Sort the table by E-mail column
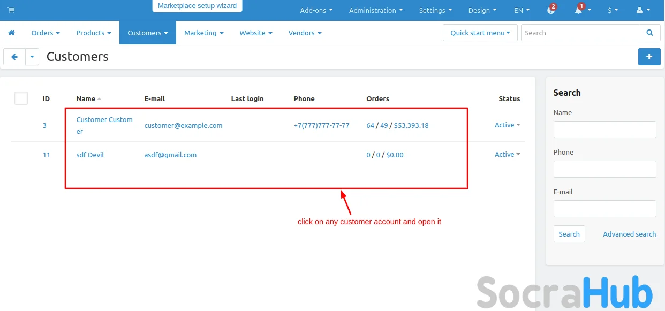This screenshot has width=665, height=311. tap(154, 98)
